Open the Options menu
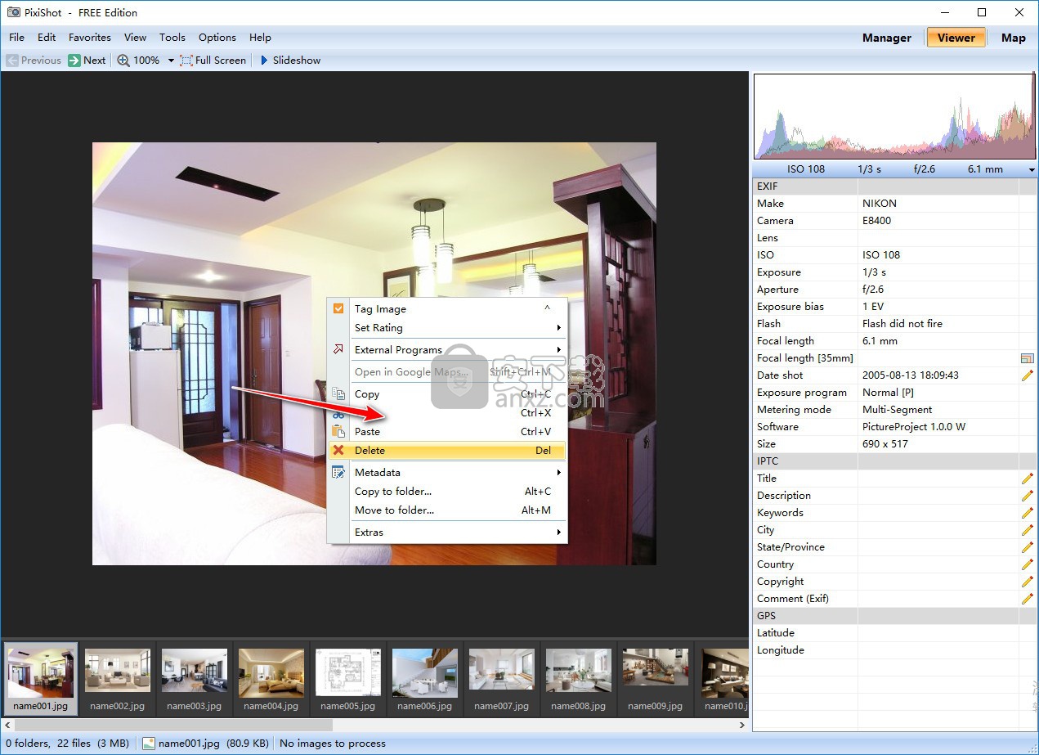 click(217, 38)
